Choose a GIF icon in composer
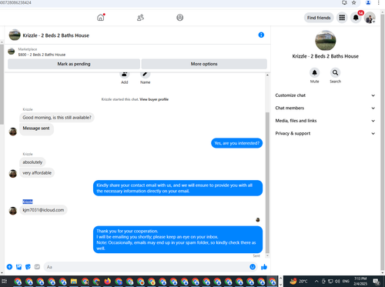385x287 pixels. tap(37, 267)
